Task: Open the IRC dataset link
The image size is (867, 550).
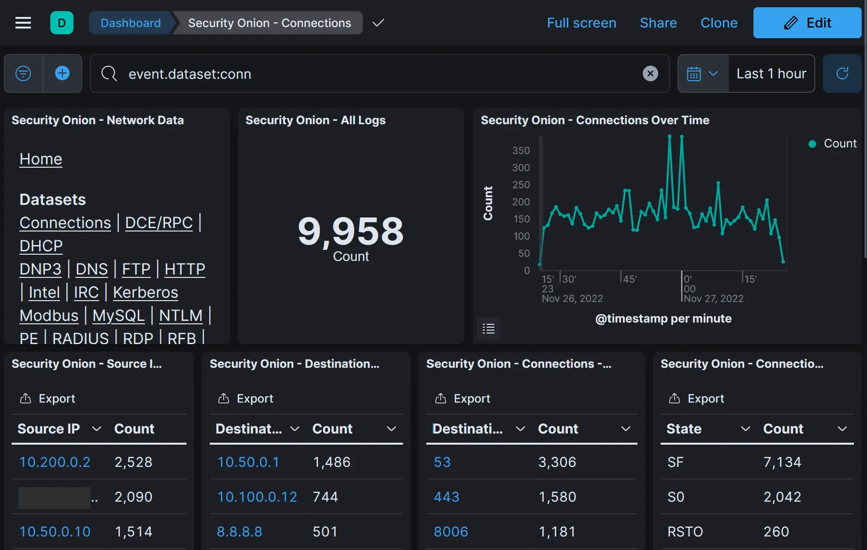Action: pyautogui.click(x=86, y=292)
